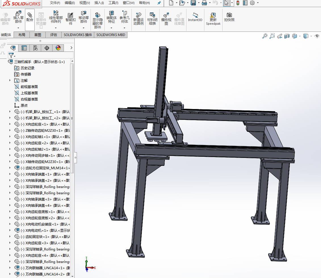Select the Move Component (移动零部件) tool

[x=83, y=17]
